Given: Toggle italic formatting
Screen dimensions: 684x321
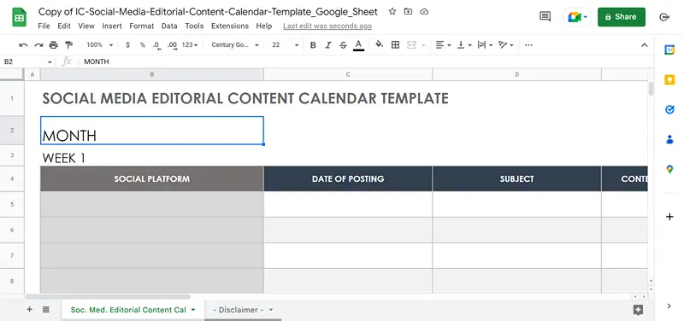Looking at the screenshot, I should [x=328, y=45].
